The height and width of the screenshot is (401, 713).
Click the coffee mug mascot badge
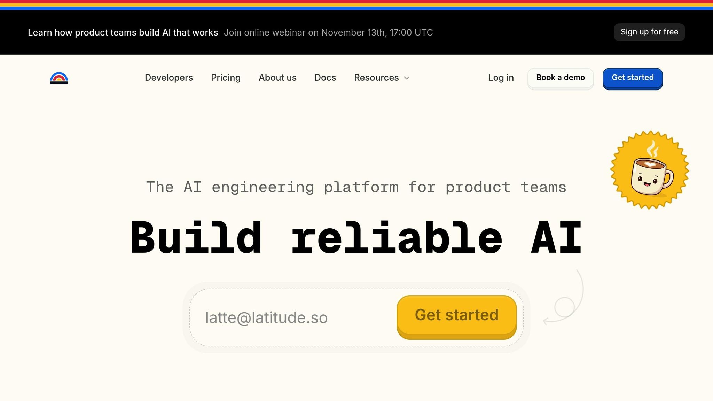click(x=650, y=170)
